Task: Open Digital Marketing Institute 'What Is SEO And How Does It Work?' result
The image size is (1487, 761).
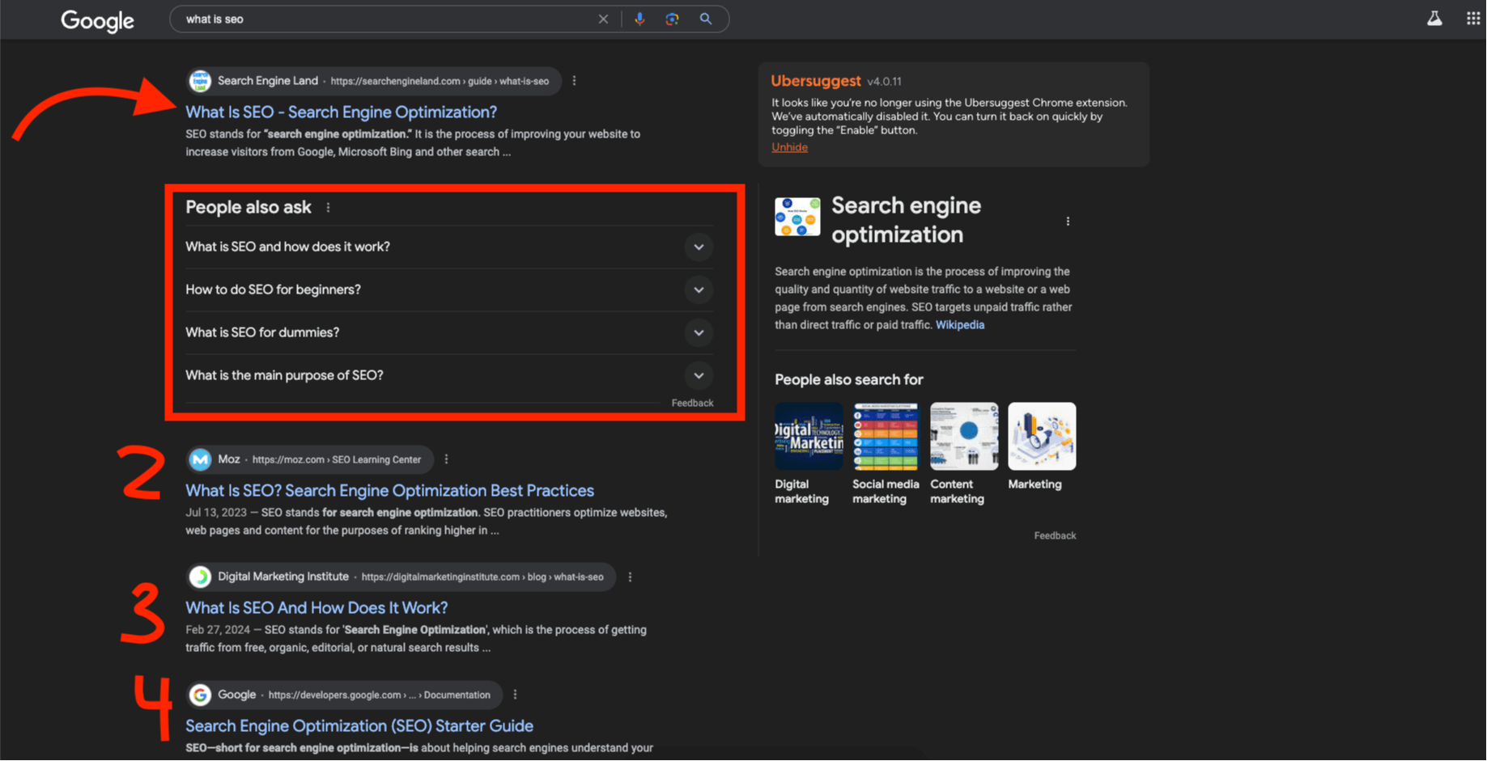Action: tap(317, 608)
